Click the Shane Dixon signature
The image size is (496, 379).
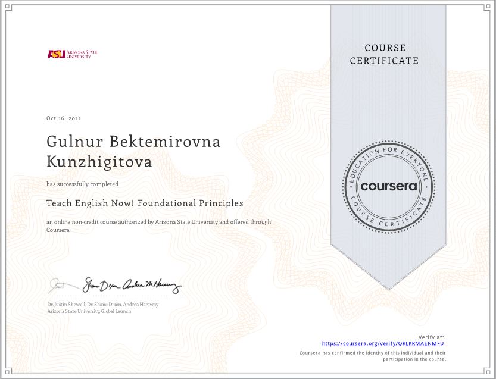(101, 285)
